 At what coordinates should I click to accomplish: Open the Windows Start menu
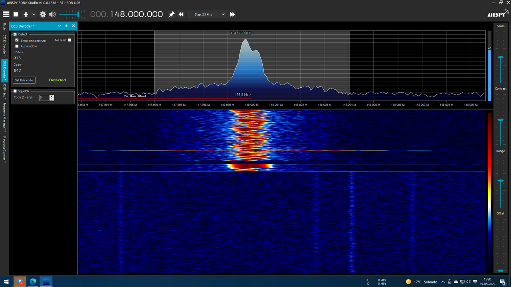[6, 281]
